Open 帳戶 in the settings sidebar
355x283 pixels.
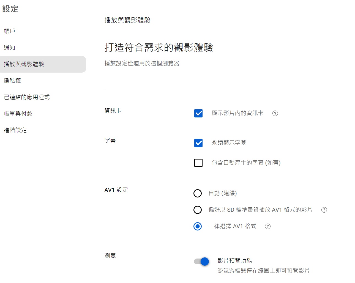[x=10, y=31]
